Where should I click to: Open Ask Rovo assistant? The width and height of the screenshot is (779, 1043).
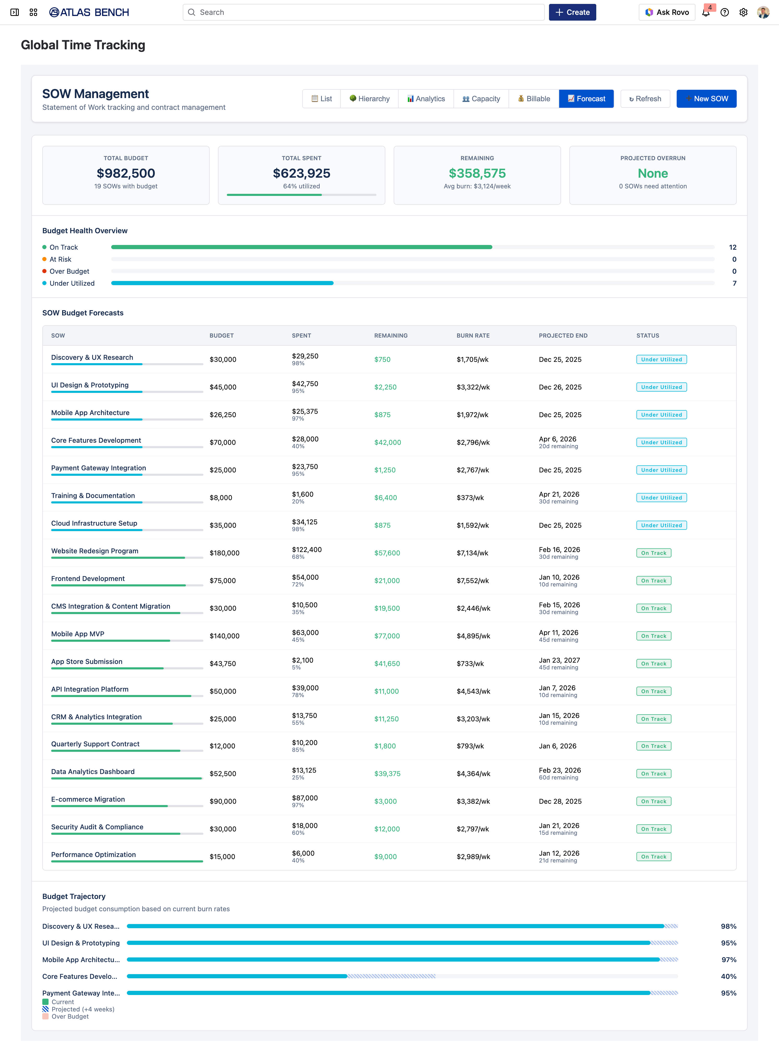(x=667, y=12)
